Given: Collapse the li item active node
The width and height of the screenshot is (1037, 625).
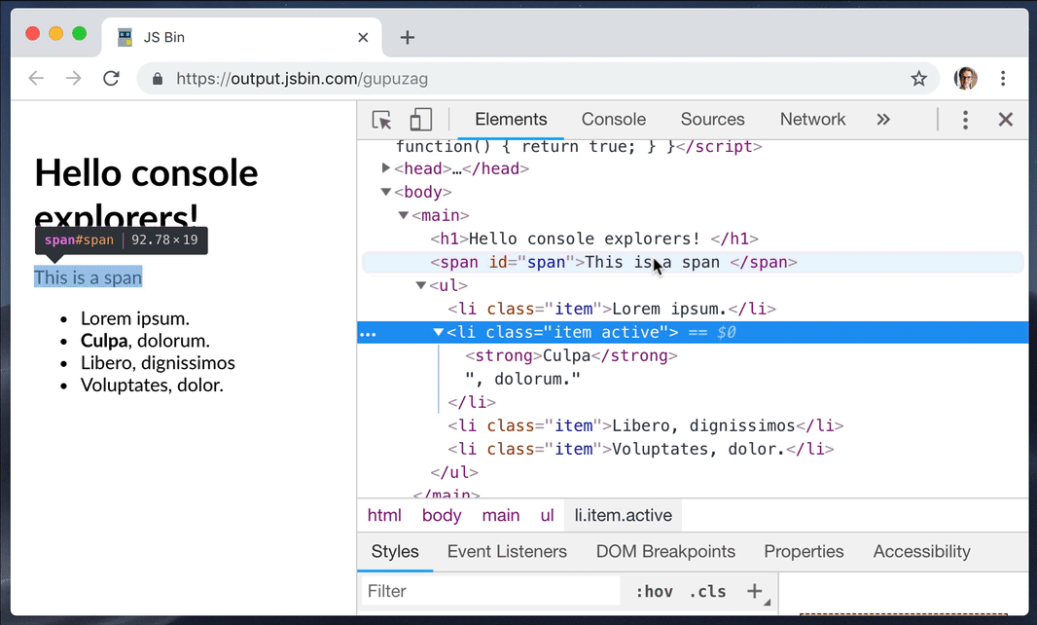Looking at the screenshot, I should 438,332.
